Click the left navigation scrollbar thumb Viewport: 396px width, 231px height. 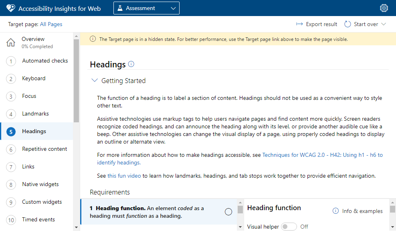76,81
